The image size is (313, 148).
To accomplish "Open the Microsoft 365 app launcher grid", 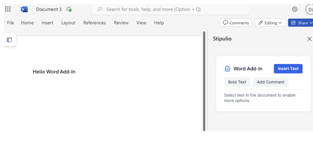I will [x=8, y=9].
